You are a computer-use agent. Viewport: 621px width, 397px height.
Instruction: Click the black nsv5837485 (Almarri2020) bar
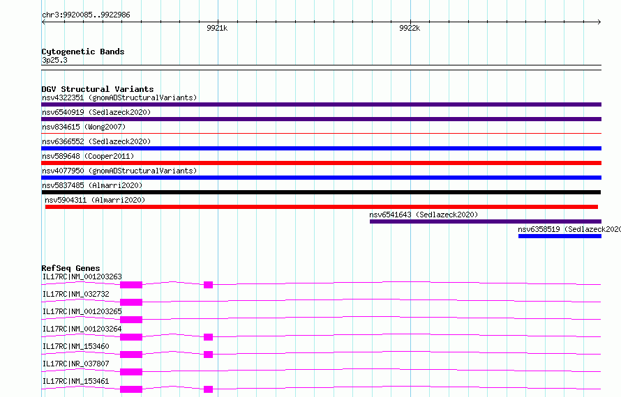(321, 192)
